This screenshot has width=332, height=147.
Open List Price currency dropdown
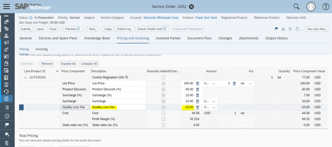tap(214, 84)
